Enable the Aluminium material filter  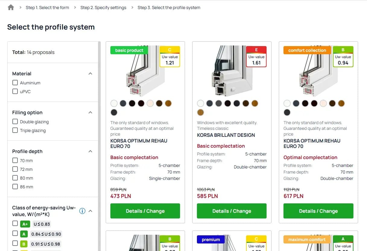[15, 83]
